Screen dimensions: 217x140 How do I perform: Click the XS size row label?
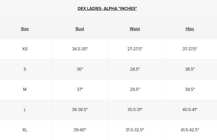(25, 49)
